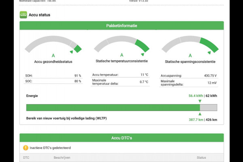Viewport: 243px width, 162px height.
Task: Click the A grade under the temperature consistency gauge
Action: coord(122,55)
